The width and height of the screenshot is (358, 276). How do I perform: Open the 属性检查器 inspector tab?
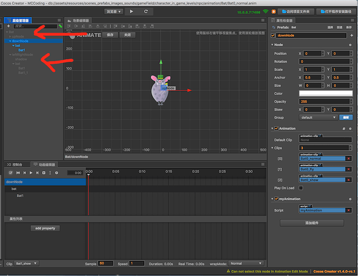click(282, 20)
